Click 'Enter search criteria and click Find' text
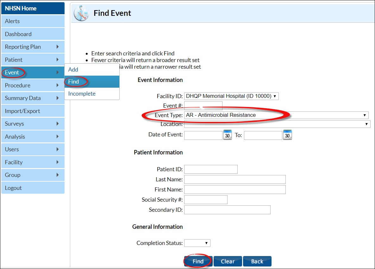Viewport: 375px width, 269px height. (133, 53)
